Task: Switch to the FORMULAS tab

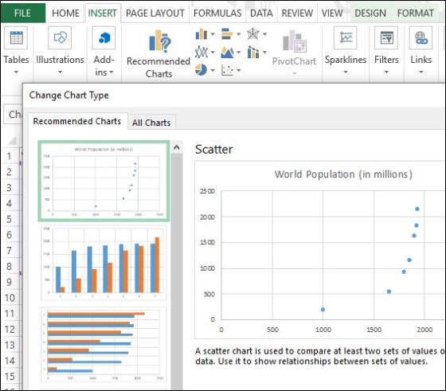Action: pyautogui.click(x=217, y=13)
